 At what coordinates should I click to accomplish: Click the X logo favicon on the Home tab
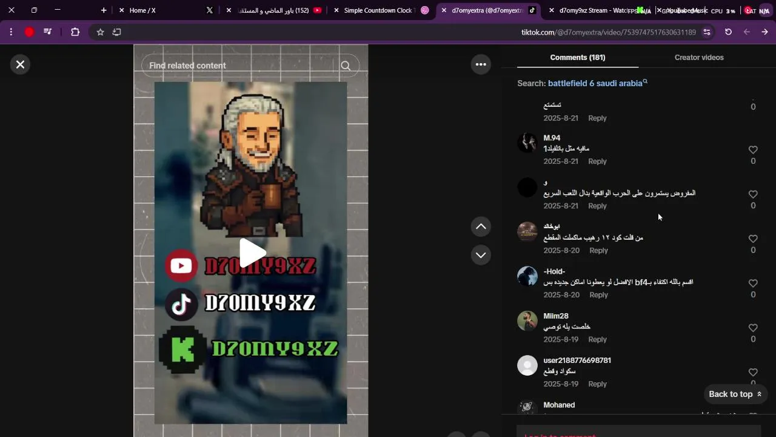click(x=210, y=10)
